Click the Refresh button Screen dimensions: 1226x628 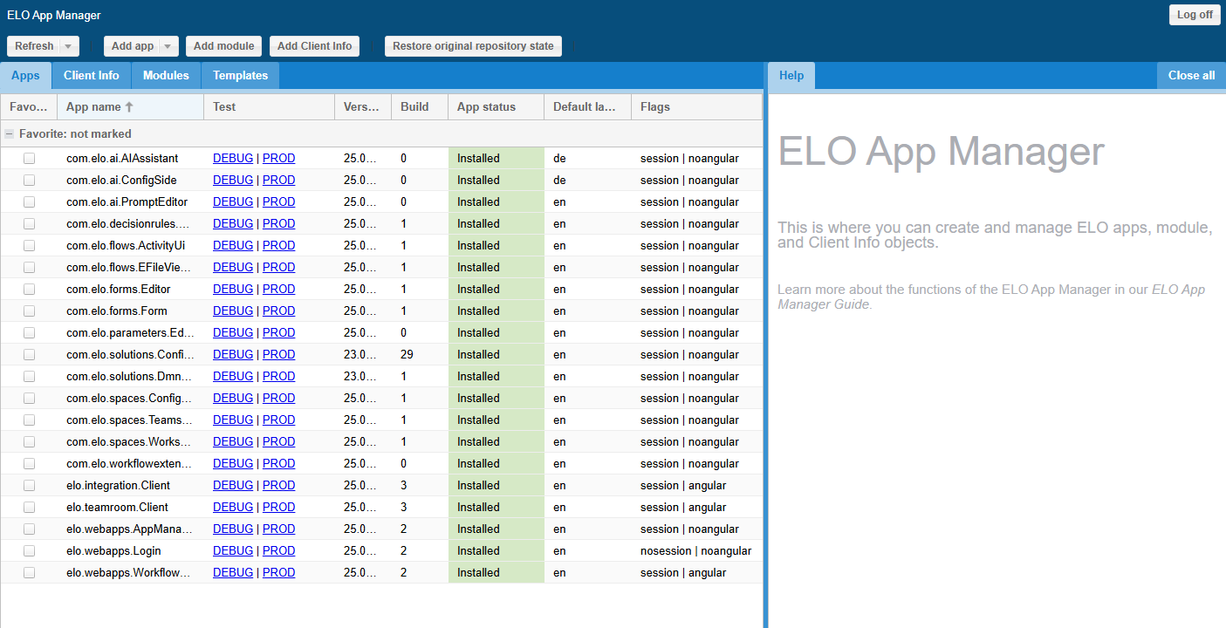34,46
